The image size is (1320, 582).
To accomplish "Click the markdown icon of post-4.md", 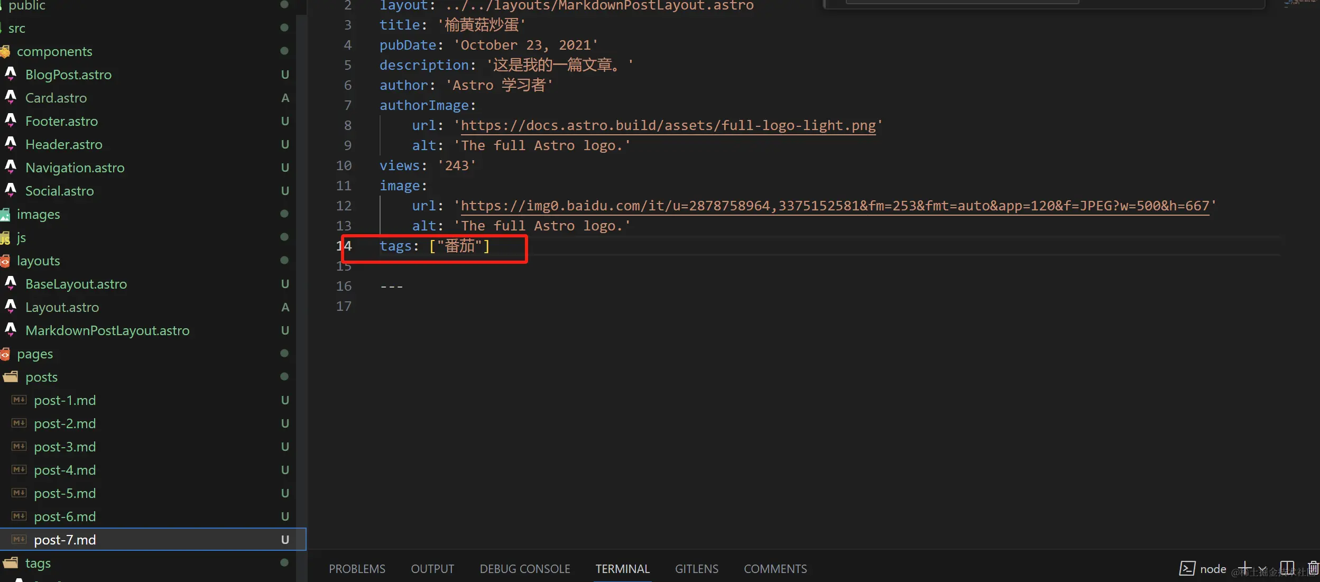I will [19, 469].
